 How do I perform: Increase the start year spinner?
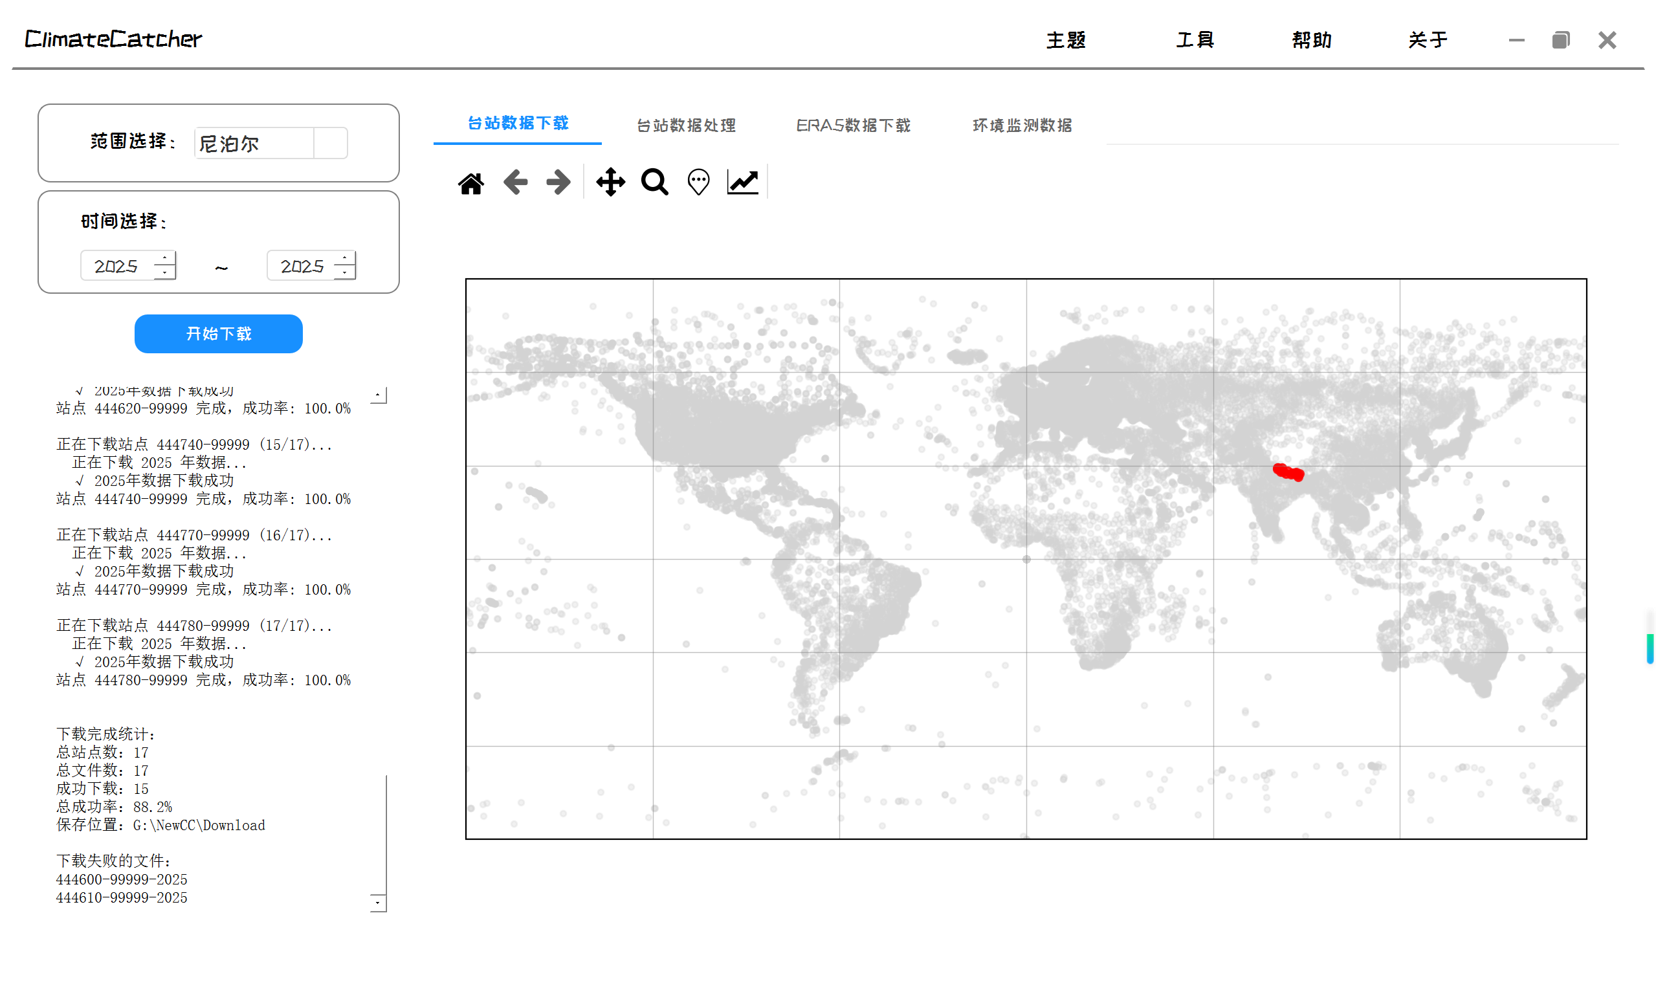click(164, 258)
